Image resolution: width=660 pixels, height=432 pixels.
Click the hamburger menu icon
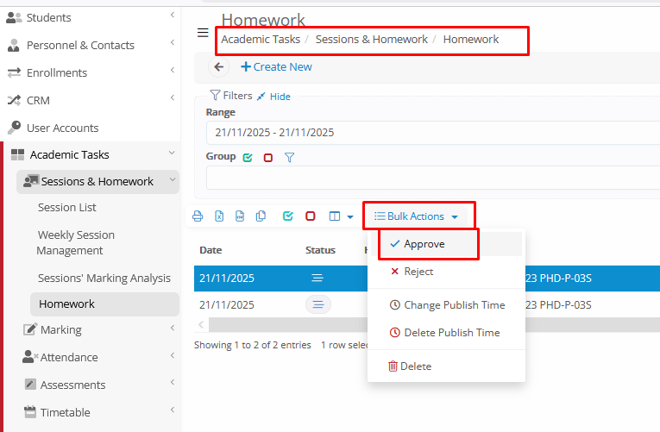tap(203, 33)
